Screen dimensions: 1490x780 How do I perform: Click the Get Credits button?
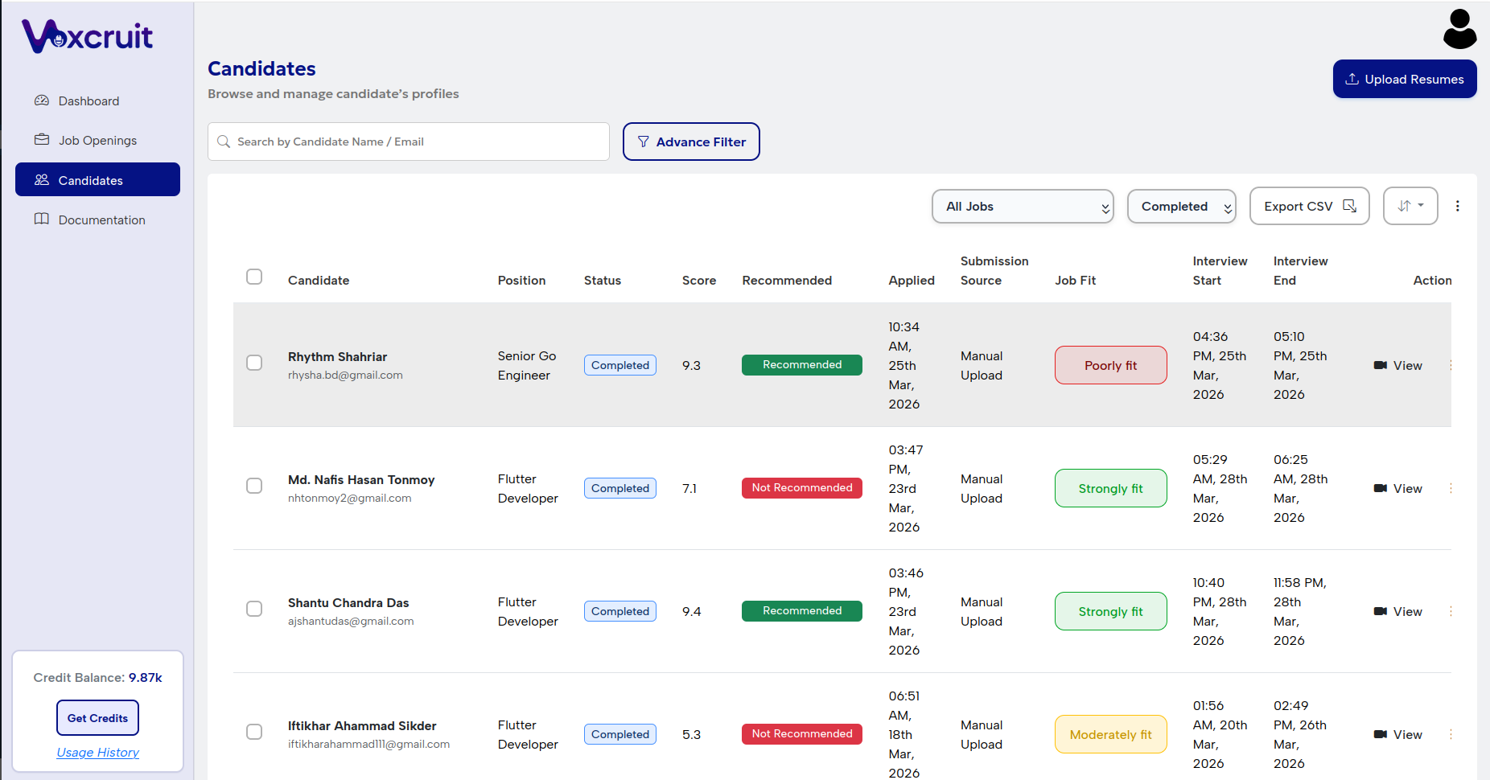click(x=97, y=718)
